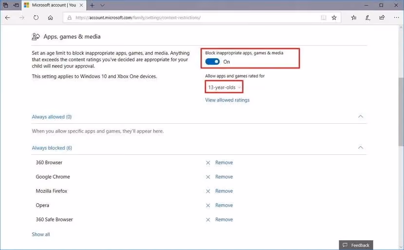Screen dimensions: 404x250
Task: Open the Settings and more ellipsis menu
Action: (396, 18)
